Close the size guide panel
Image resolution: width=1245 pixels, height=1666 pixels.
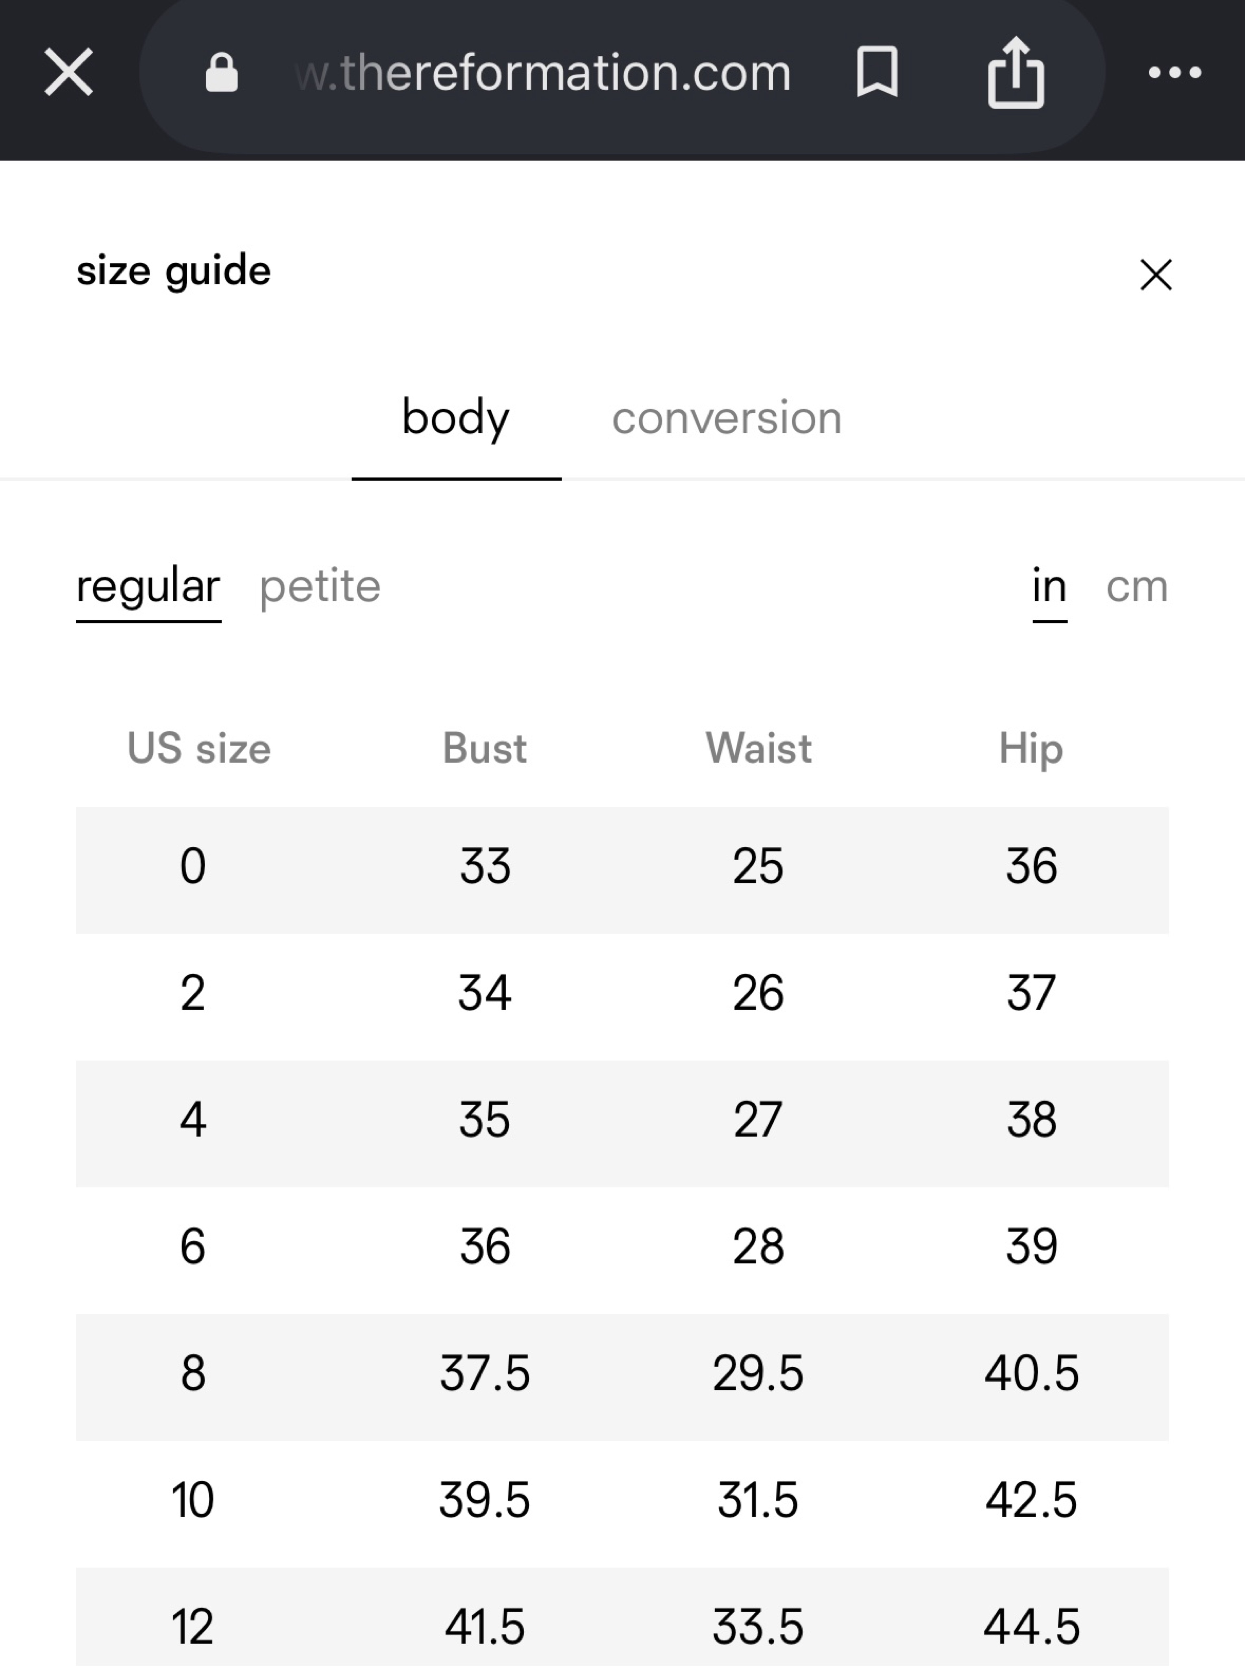(1156, 274)
